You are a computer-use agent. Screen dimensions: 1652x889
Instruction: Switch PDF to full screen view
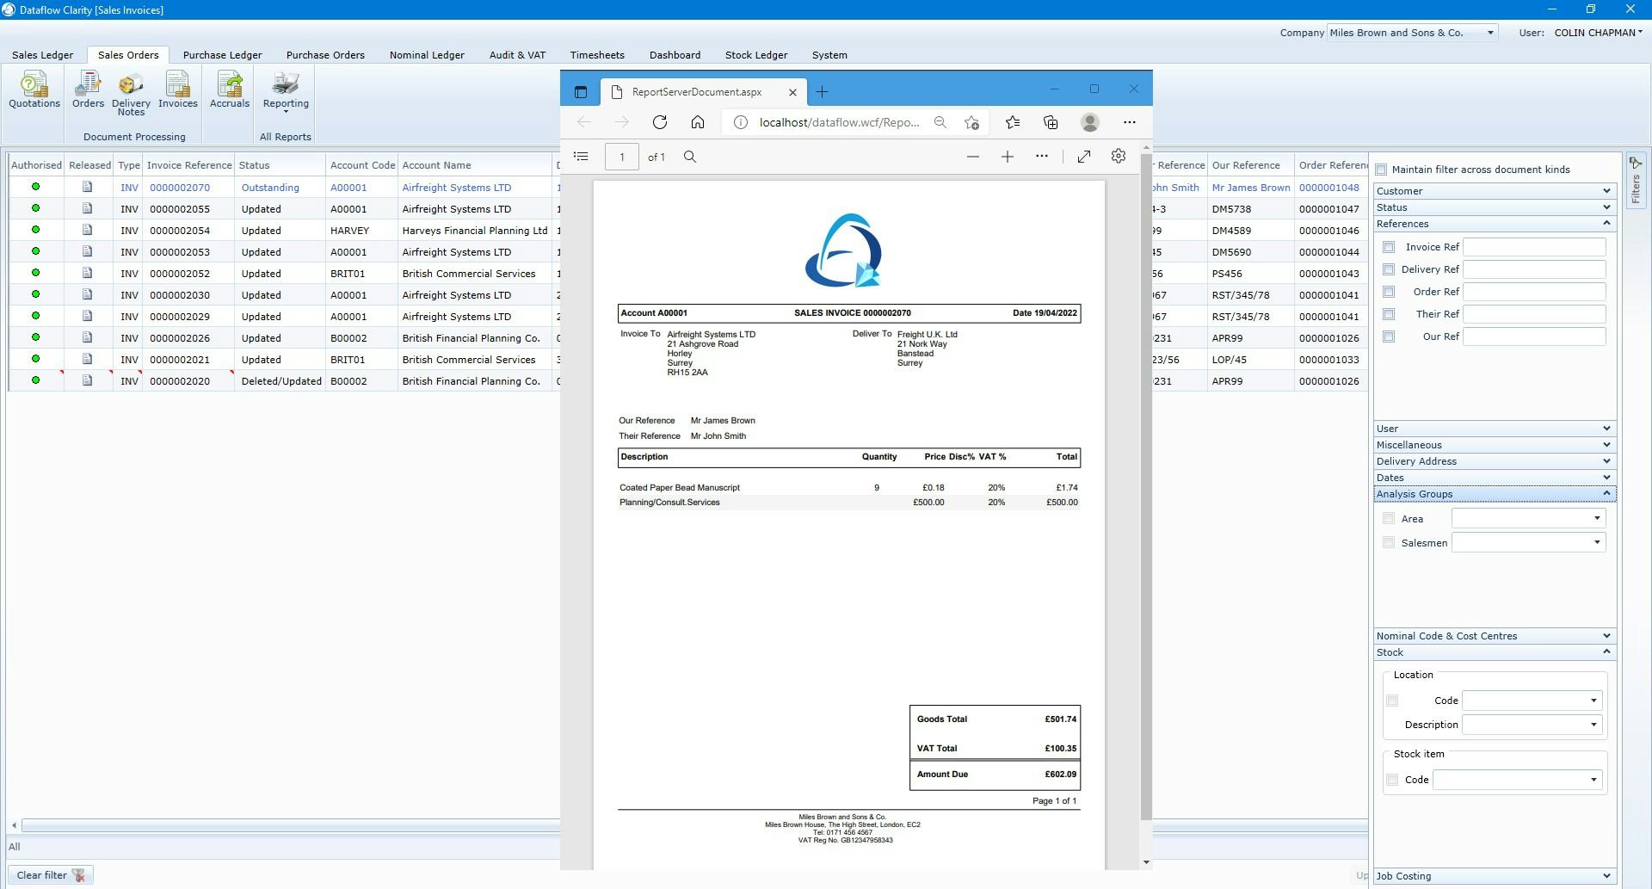coord(1084,157)
